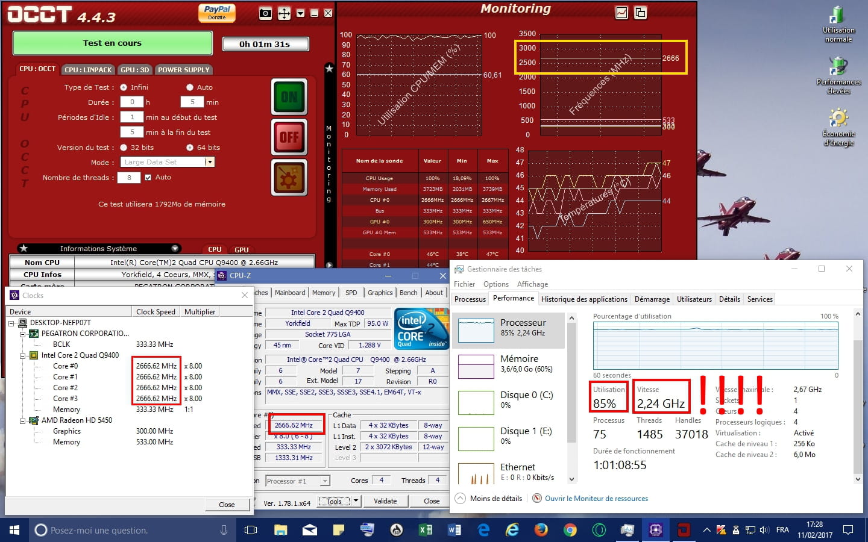The height and width of the screenshot is (542, 868).
Task: Switch to the Démarrage tab
Action: (x=652, y=299)
